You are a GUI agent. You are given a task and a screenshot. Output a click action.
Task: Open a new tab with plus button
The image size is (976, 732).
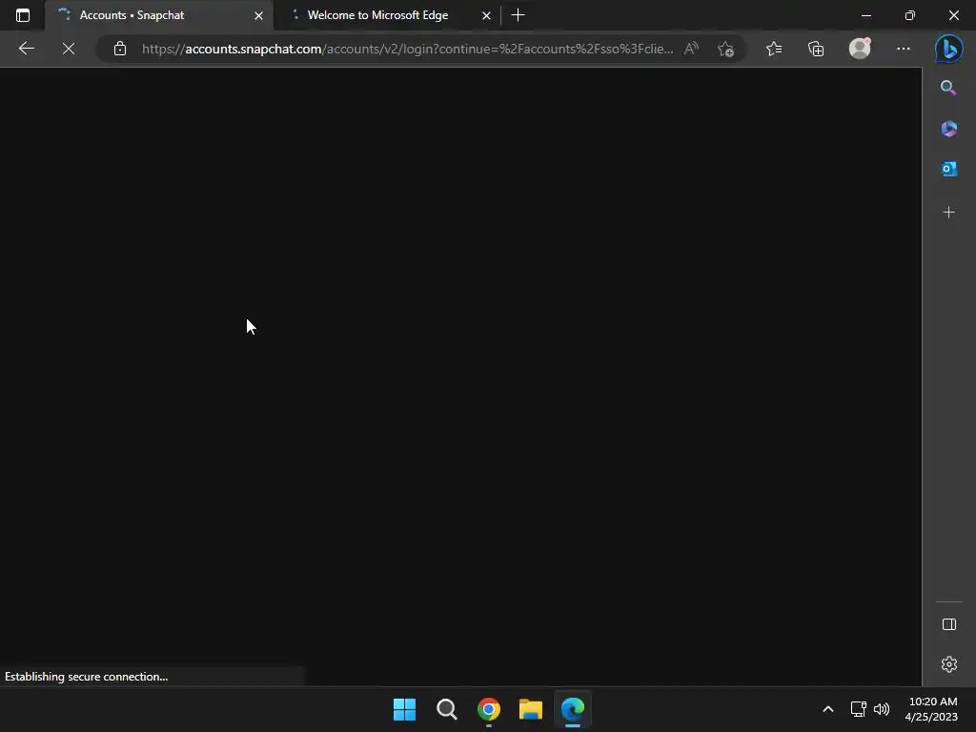[x=518, y=15]
